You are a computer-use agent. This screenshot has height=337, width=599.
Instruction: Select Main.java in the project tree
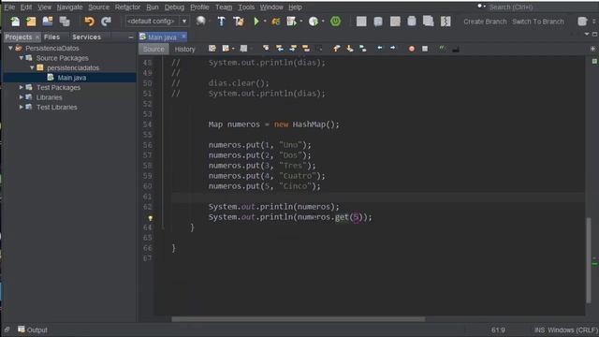click(x=71, y=78)
